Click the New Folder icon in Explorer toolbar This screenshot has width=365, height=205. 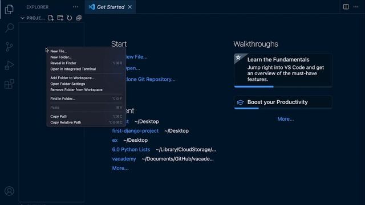[x=60, y=18]
